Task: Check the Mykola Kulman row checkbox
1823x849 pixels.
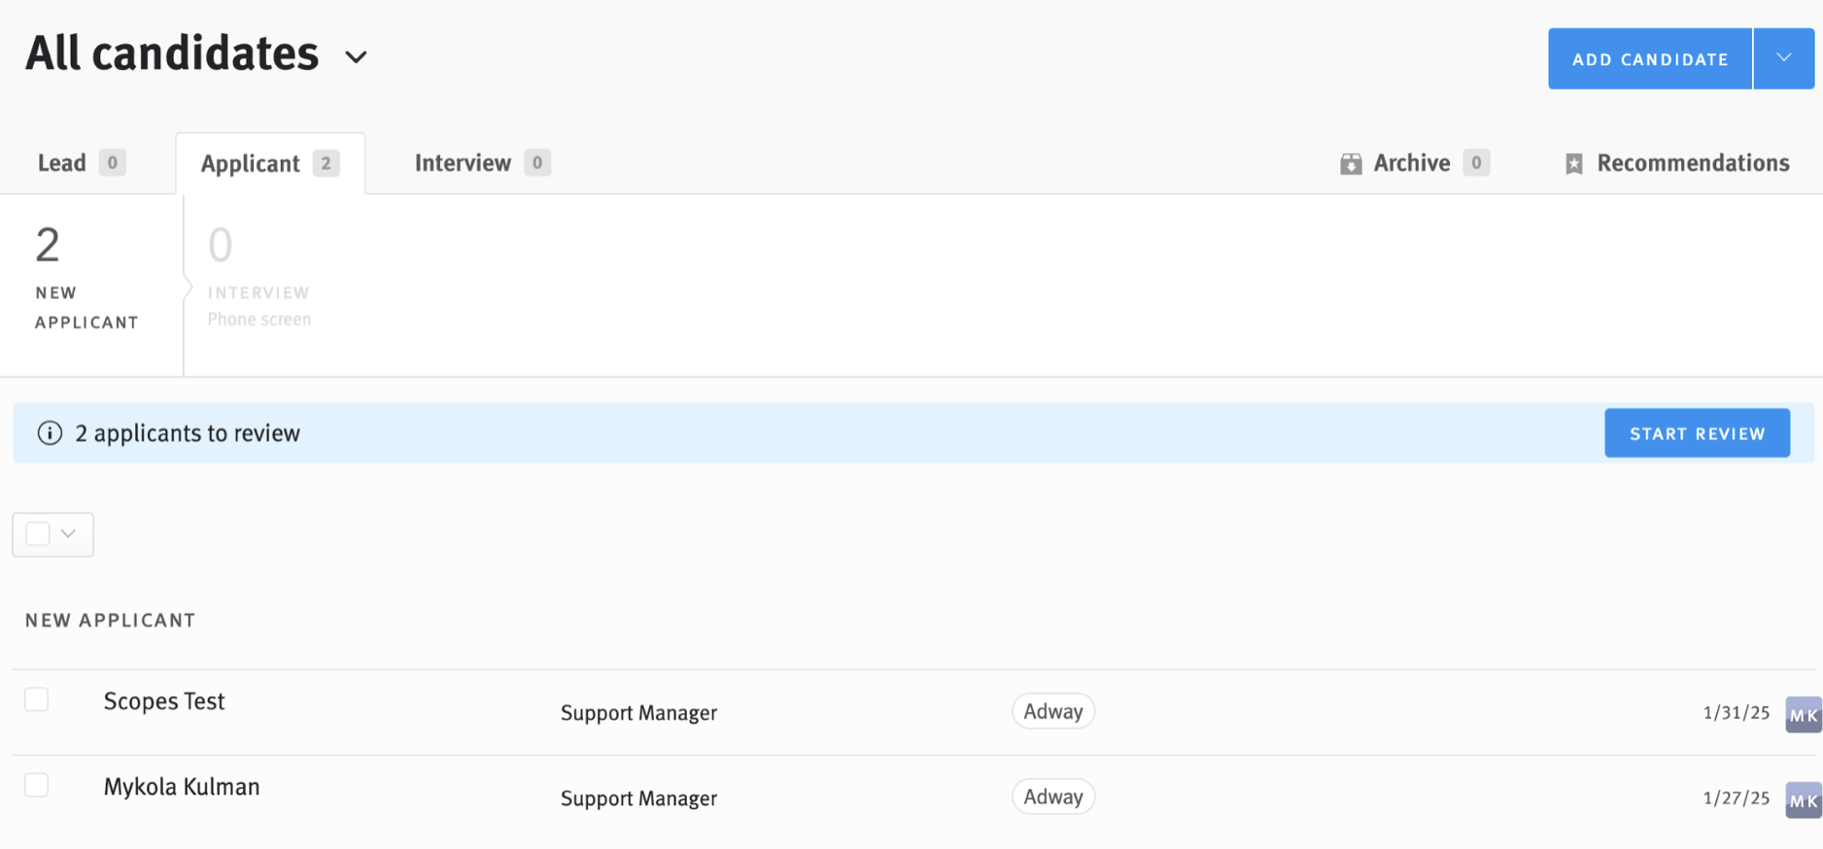Action: tap(37, 785)
